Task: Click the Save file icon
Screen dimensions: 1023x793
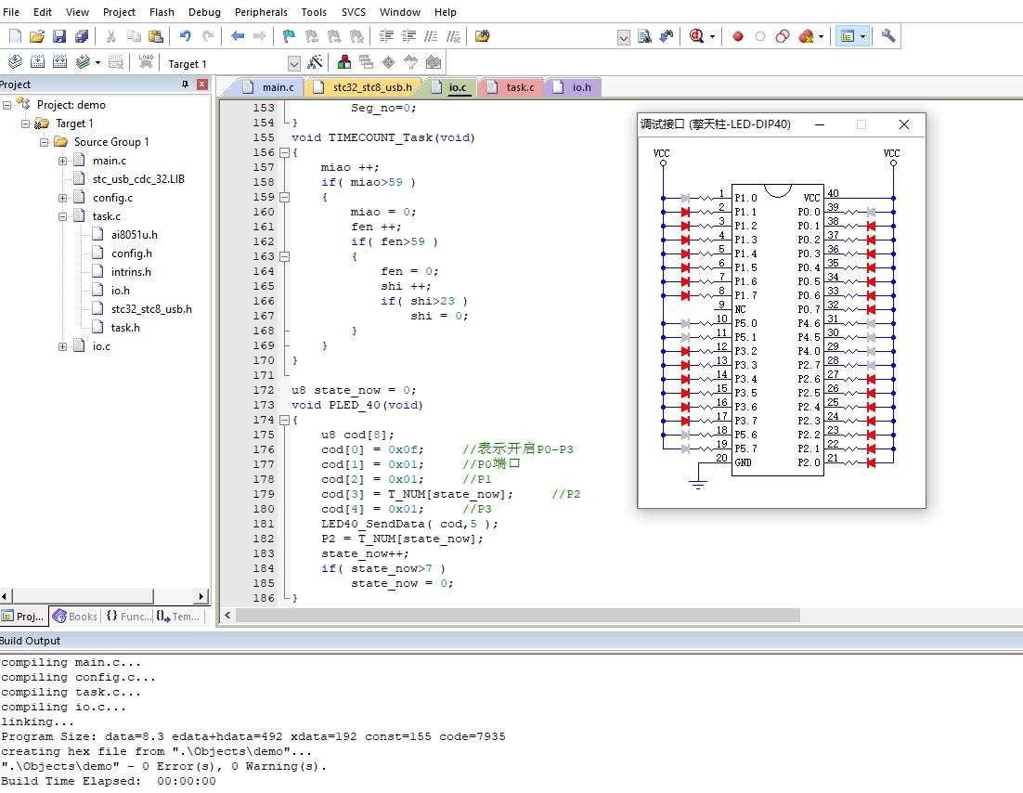Action: pyautogui.click(x=59, y=36)
